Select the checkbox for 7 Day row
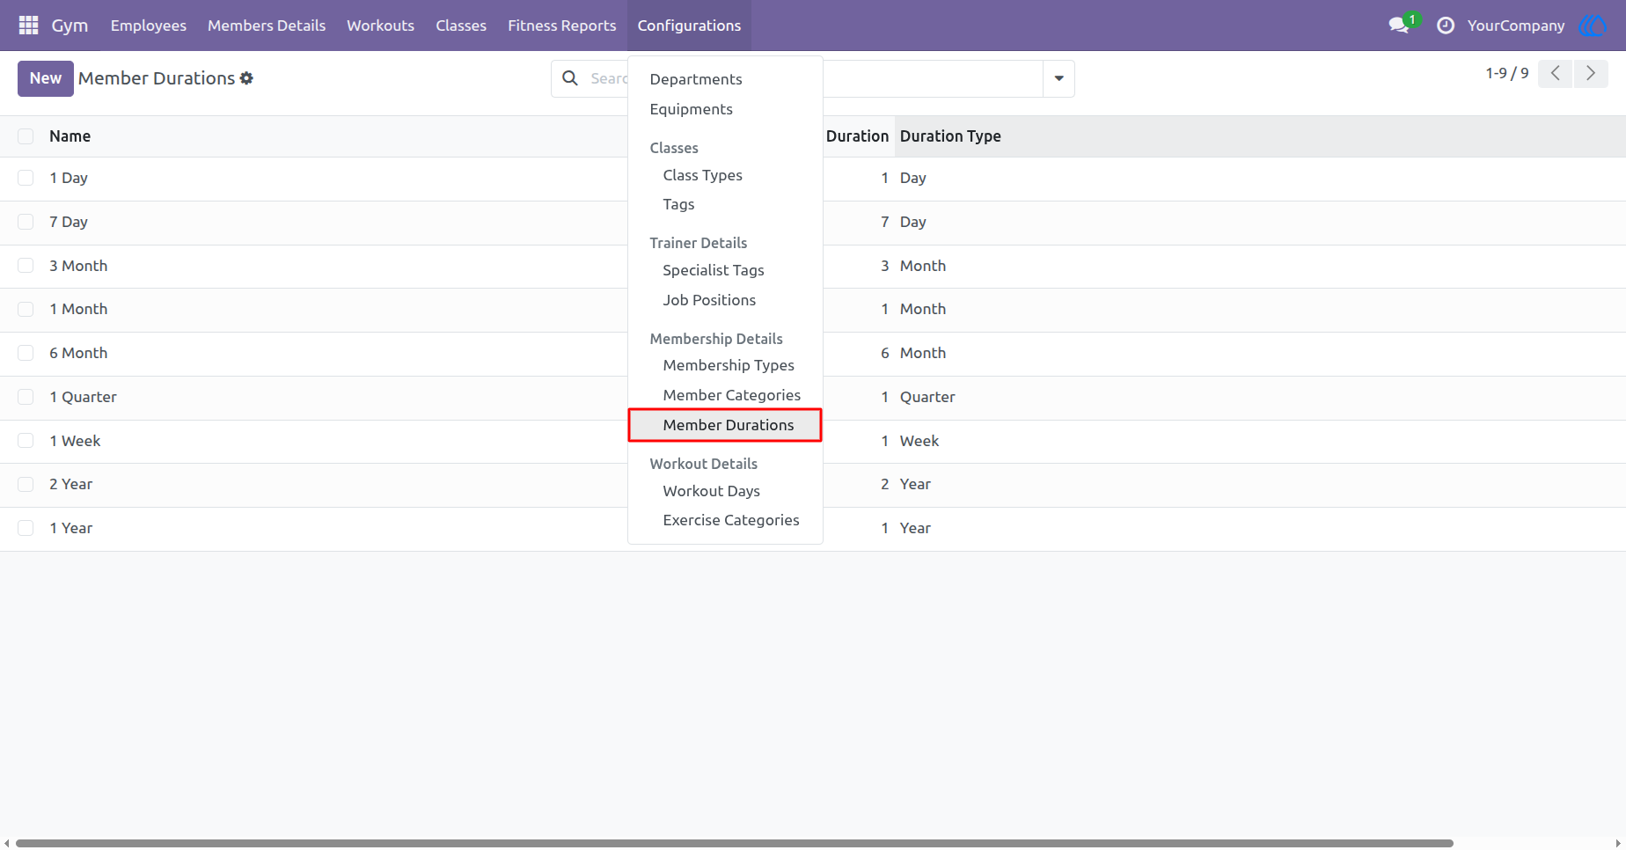1626x850 pixels. point(26,222)
